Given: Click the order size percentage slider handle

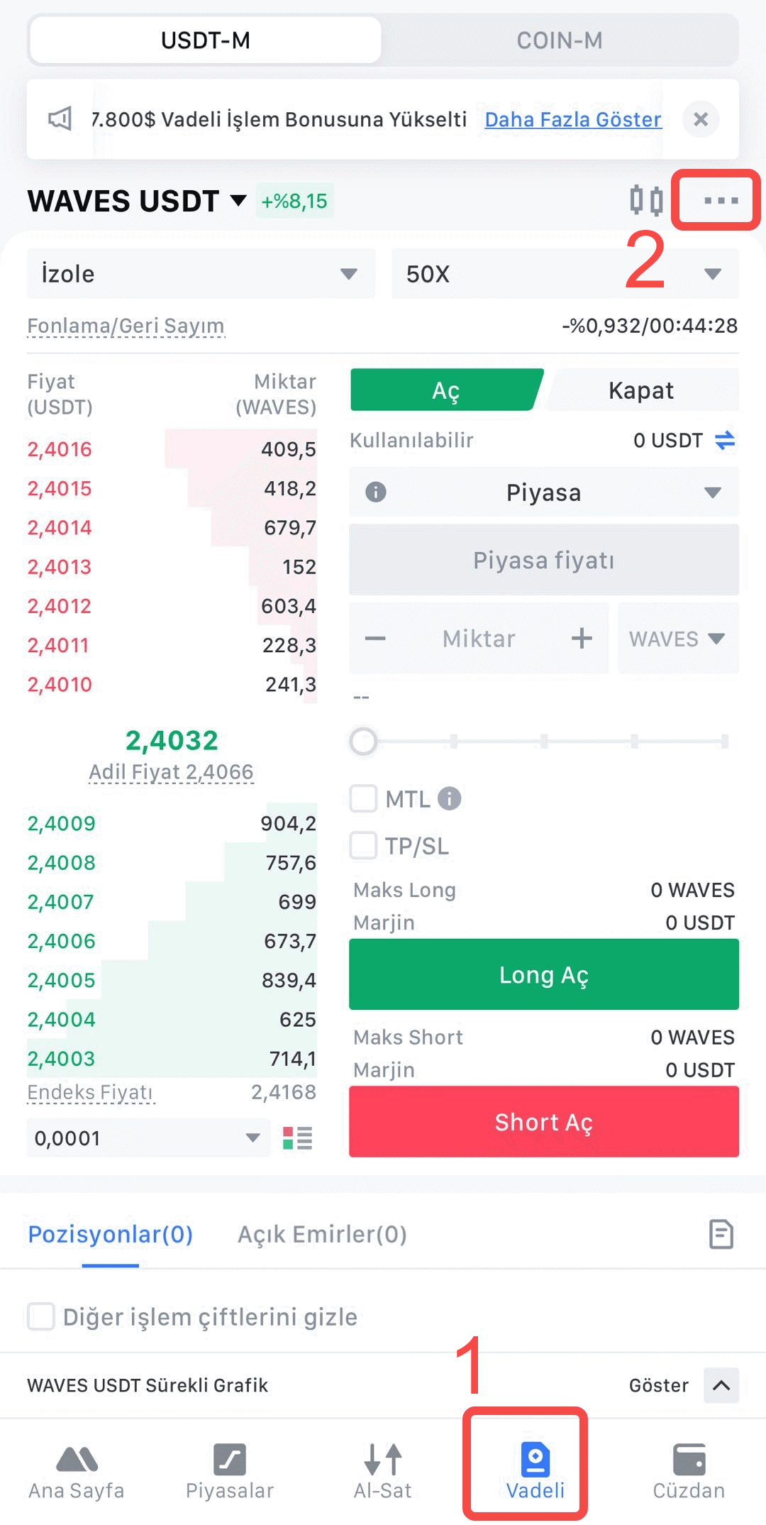Looking at the screenshot, I should pyautogui.click(x=364, y=742).
